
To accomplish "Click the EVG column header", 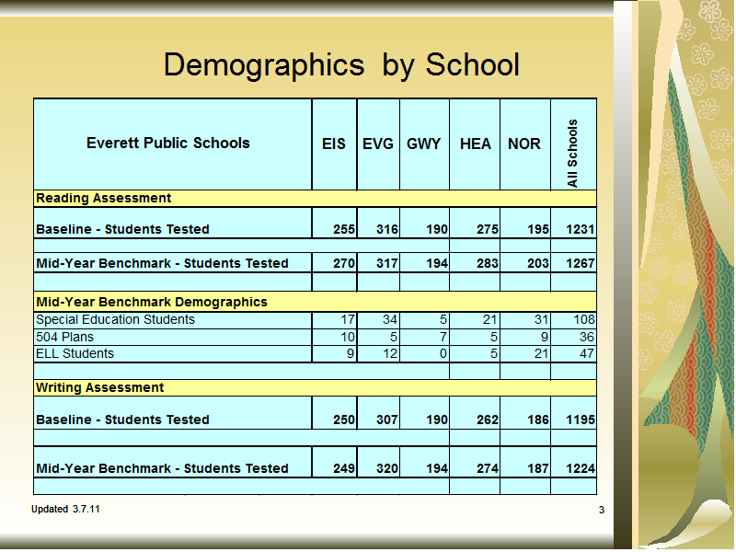I will click(x=378, y=144).
